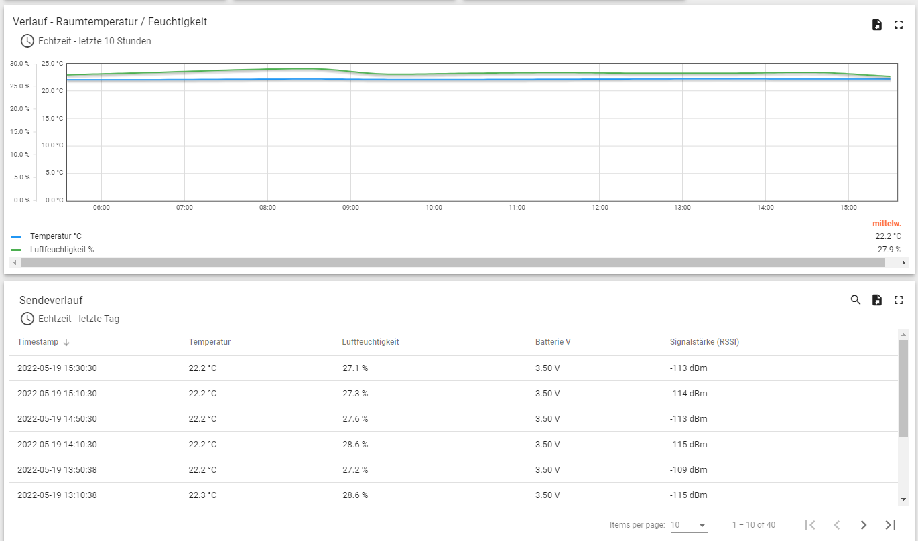This screenshot has width=918, height=541.
Task: Go to next page of table
Action: pos(863,525)
